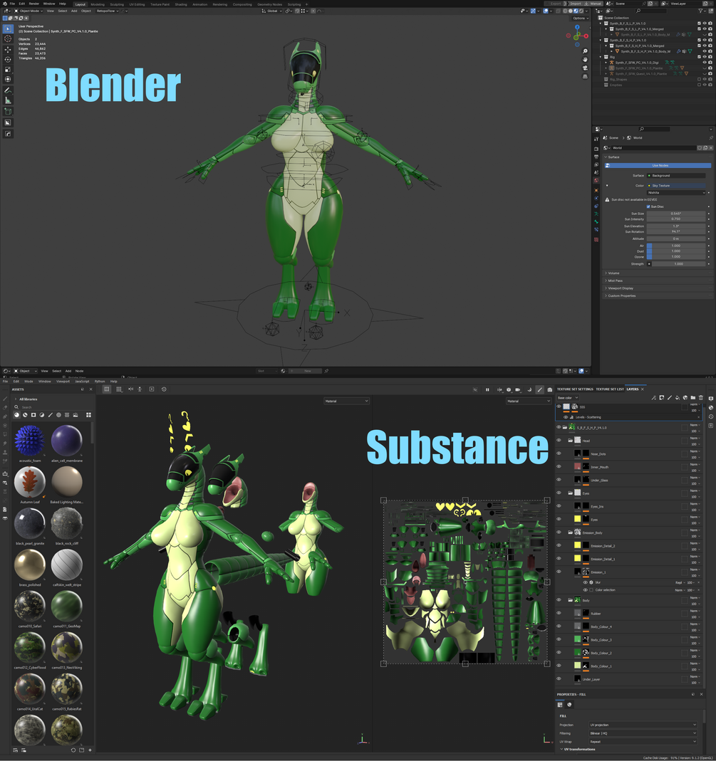Image resolution: width=716 pixels, height=761 pixels.
Task: Click the viewport pan hand icon
Action: (585, 60)
